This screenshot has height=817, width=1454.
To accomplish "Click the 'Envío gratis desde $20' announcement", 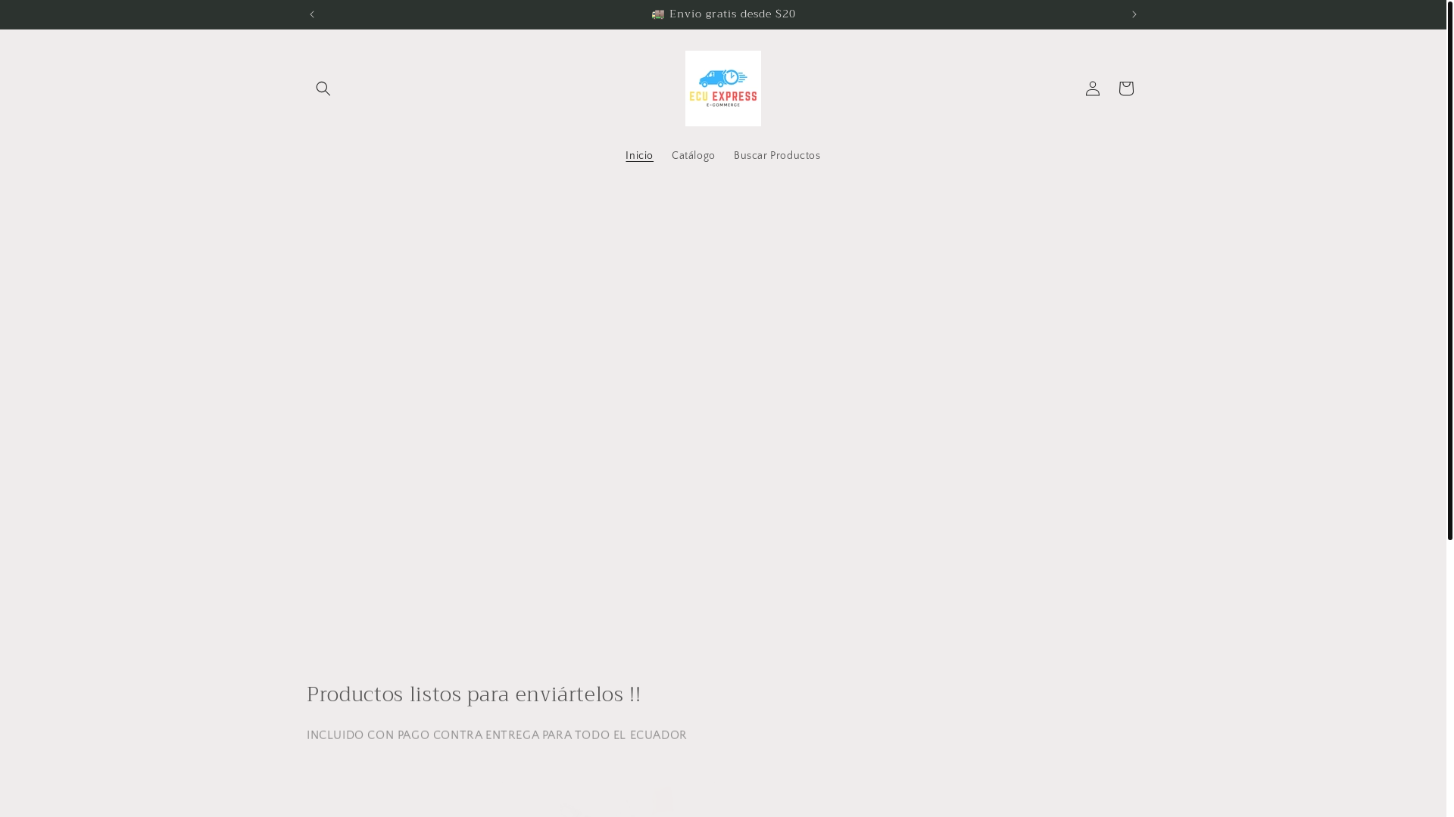I will tap(723, 14).
